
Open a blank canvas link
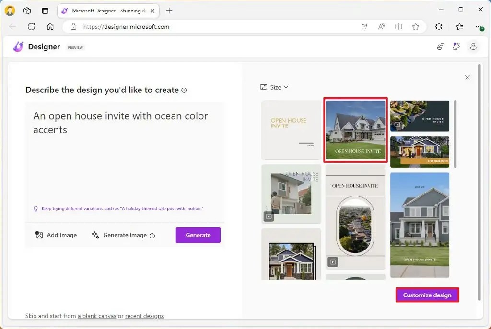[96, 316]
